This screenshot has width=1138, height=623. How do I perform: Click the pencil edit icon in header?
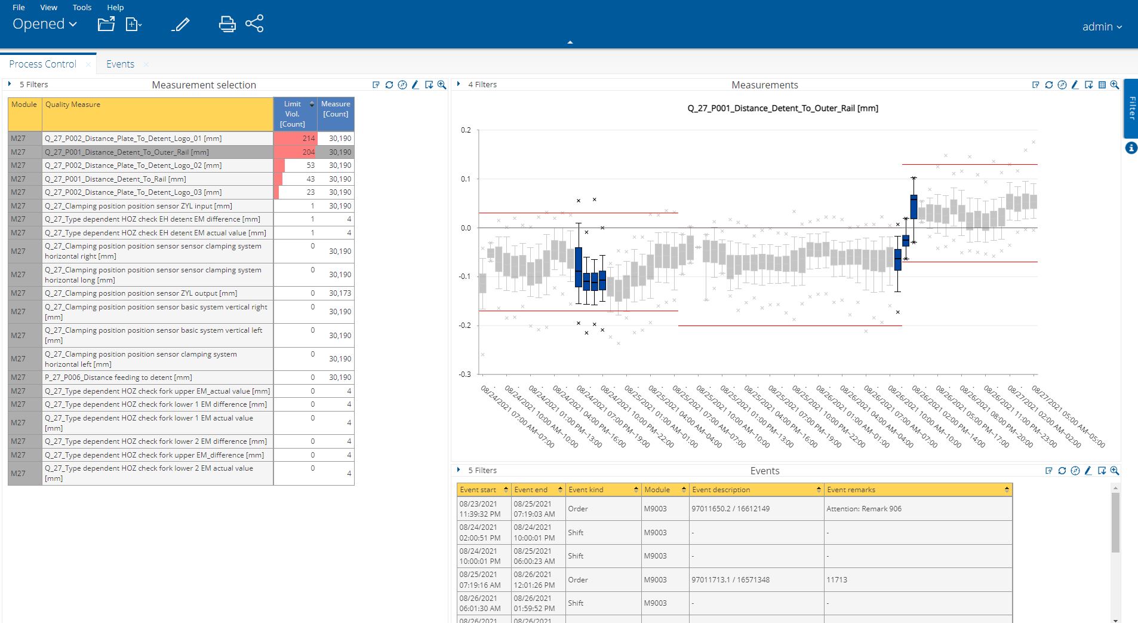(x=180, y=24)
